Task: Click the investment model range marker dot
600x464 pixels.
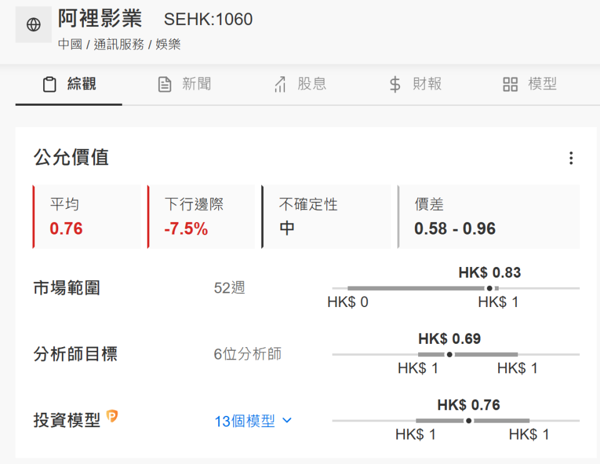Action: (469, 421)
